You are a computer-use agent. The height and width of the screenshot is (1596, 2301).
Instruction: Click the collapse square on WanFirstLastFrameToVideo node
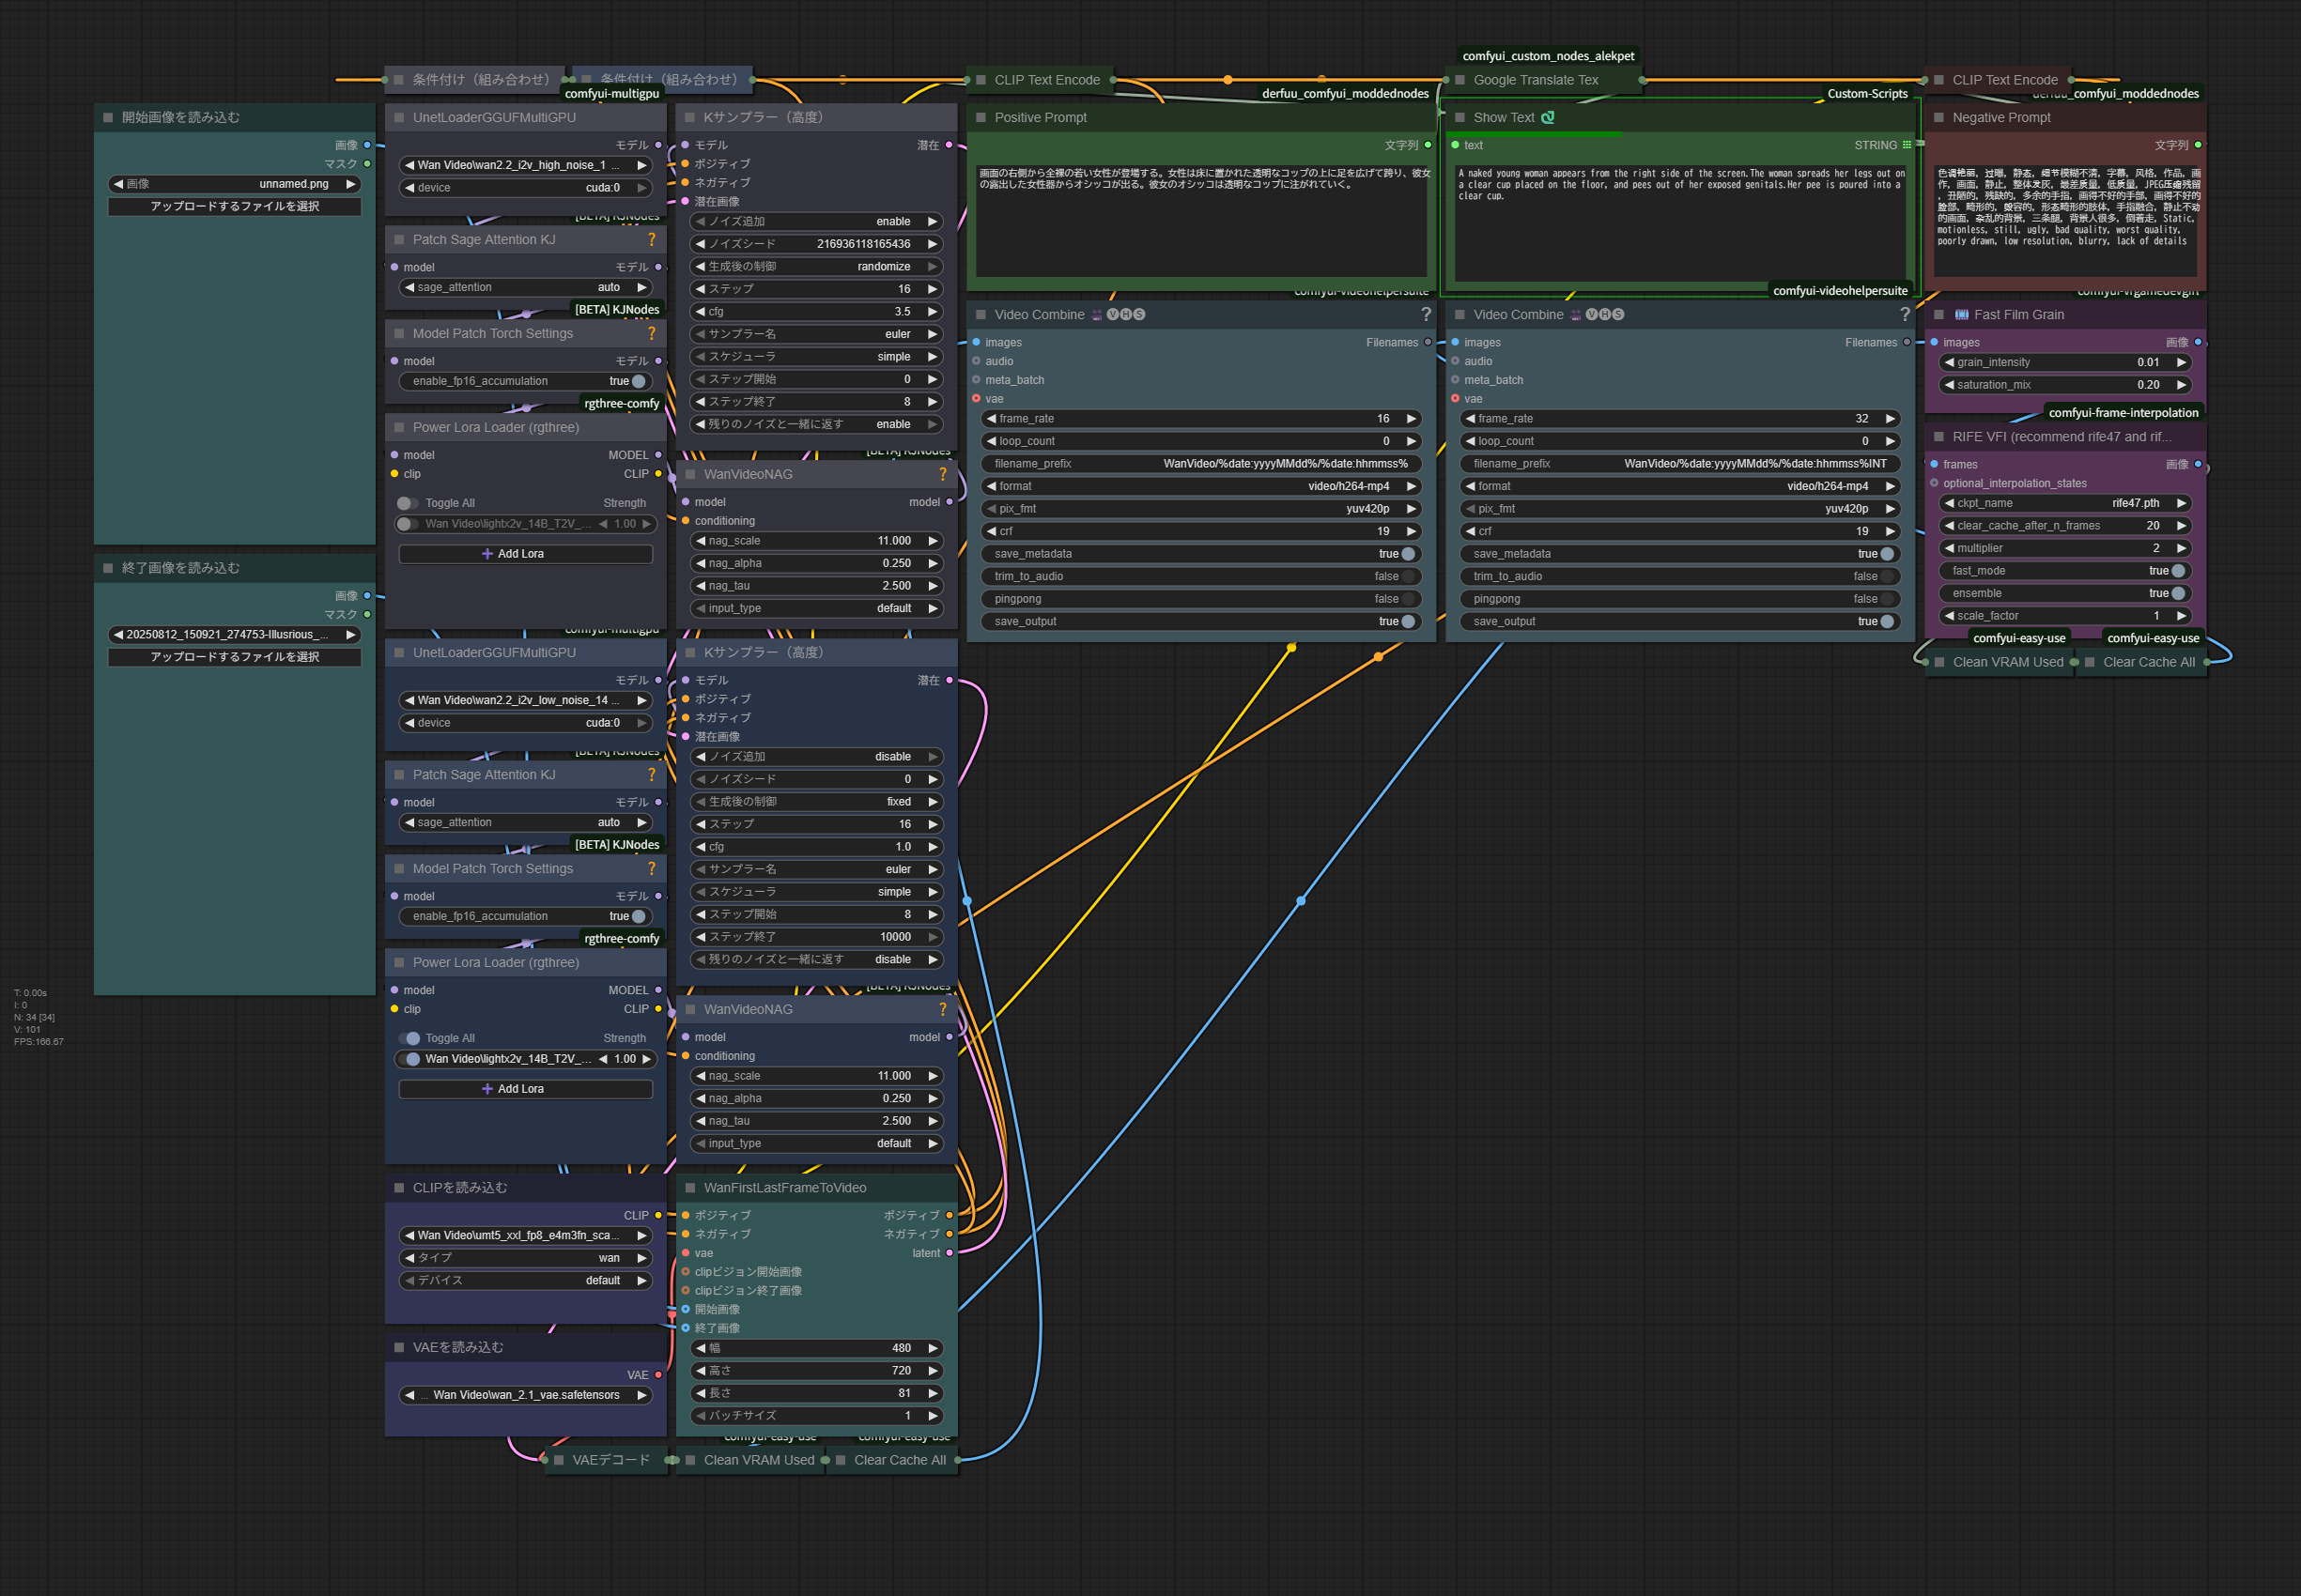[x=690, y=1187]
